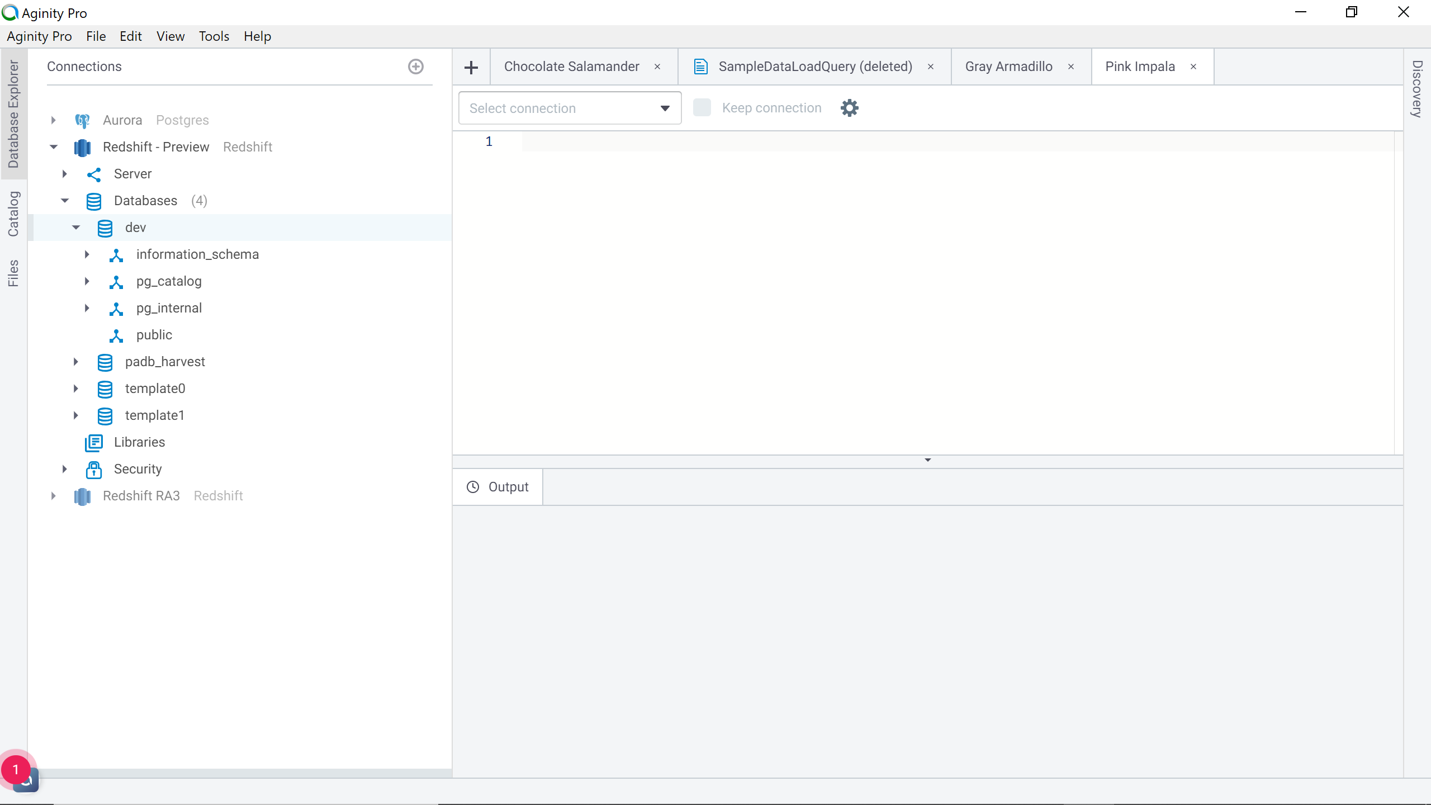The width and height of the screenshot is (1431, 805).
Task: Click the Server share icon
Action: point(93,174)
